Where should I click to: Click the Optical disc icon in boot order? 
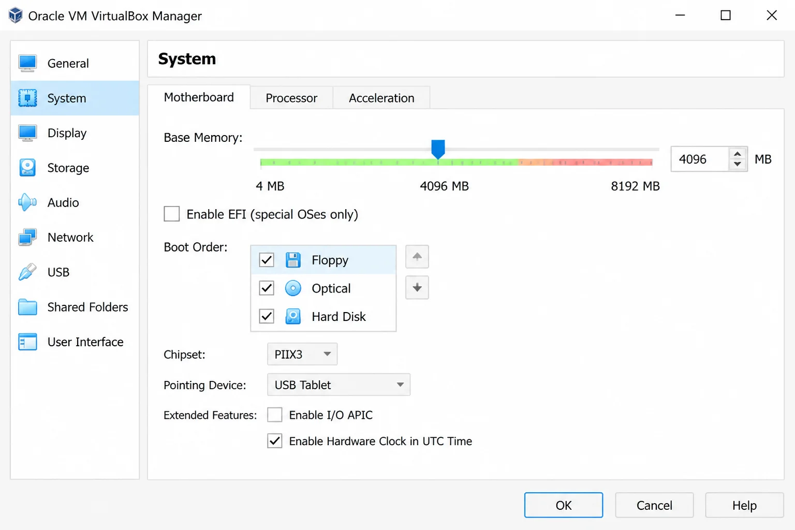[x=293, y=288]
